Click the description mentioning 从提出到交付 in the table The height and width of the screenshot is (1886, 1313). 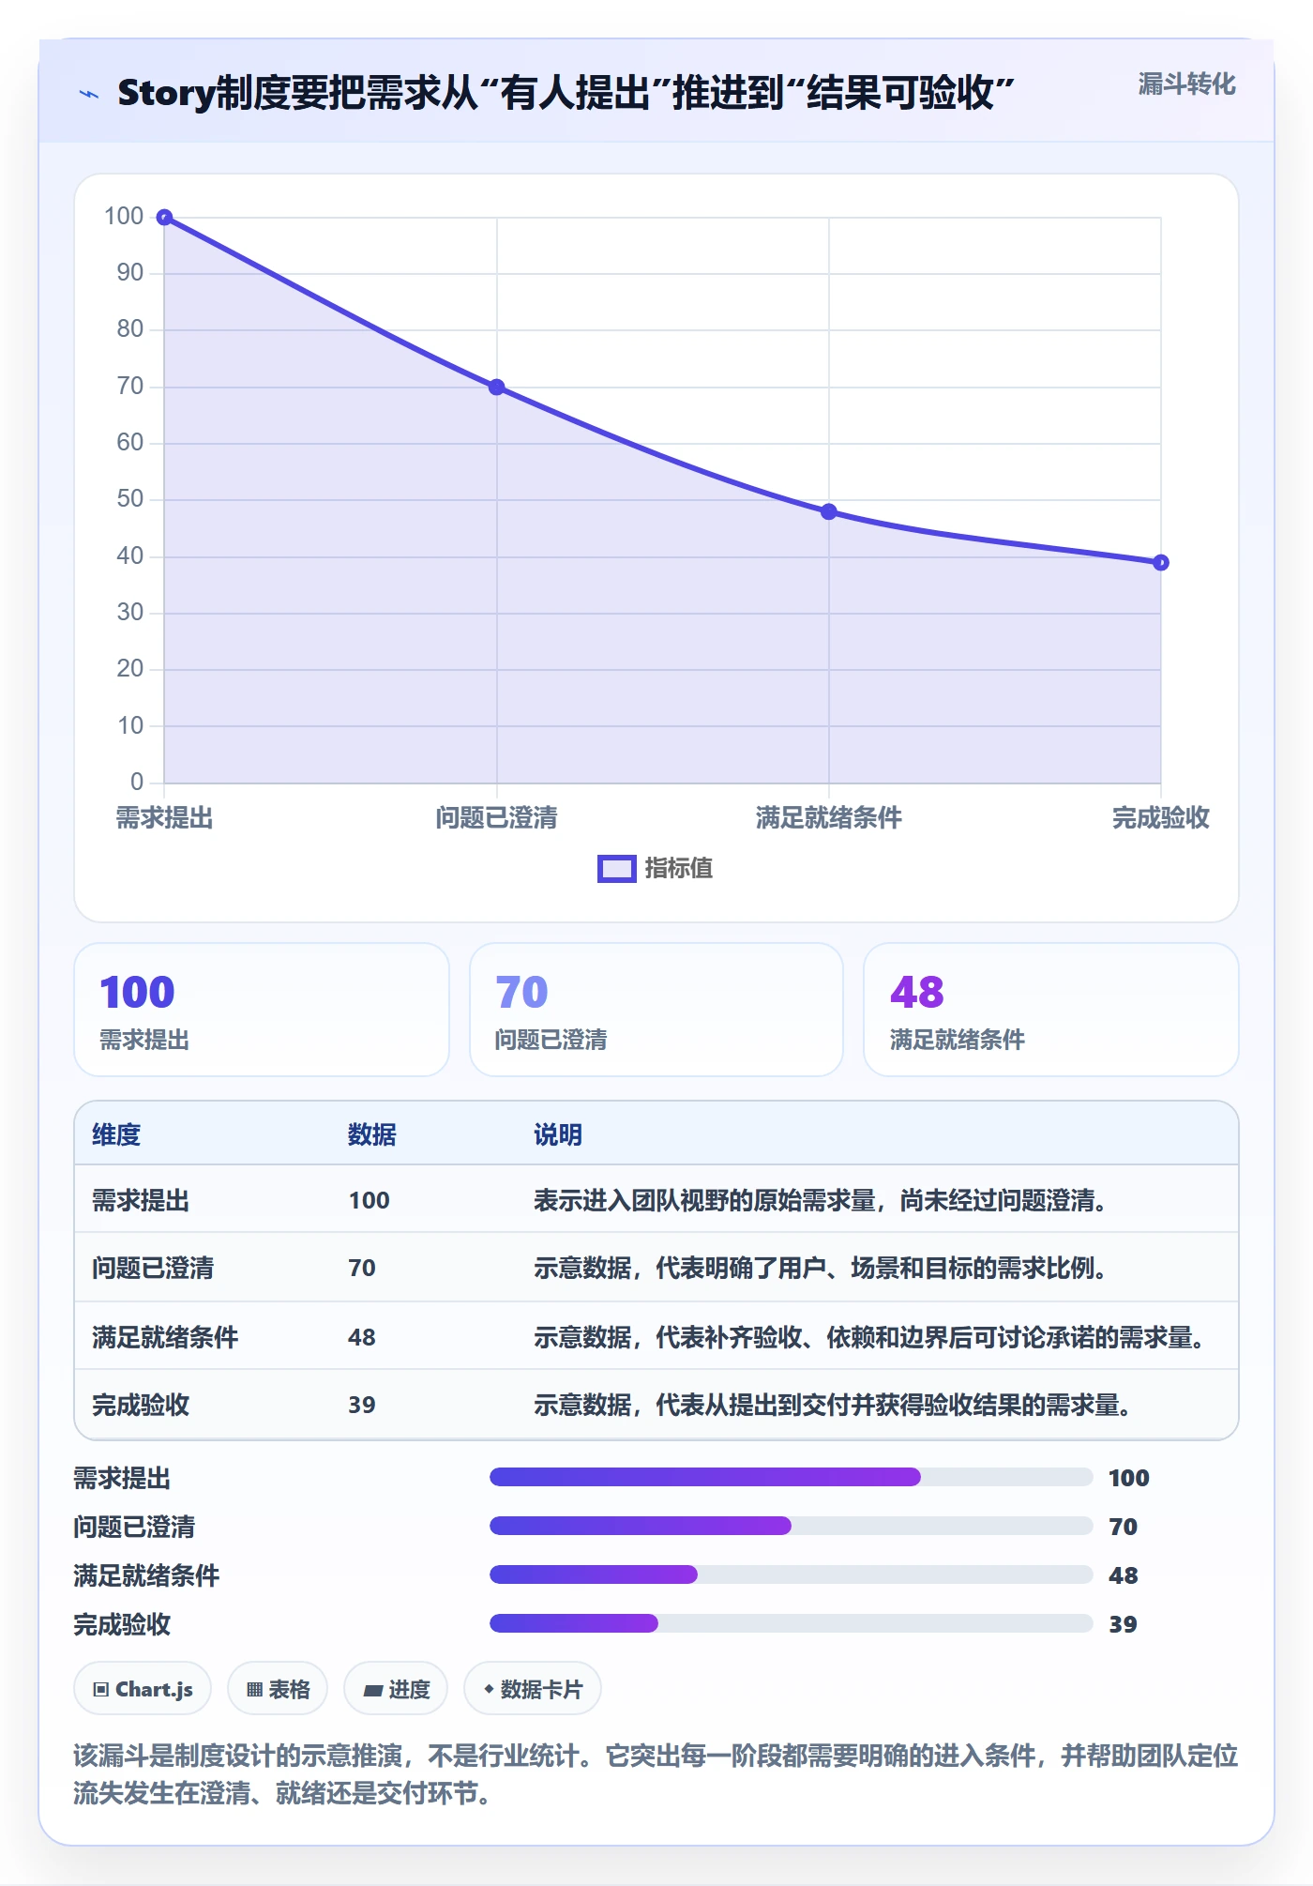pos(835,1406)
